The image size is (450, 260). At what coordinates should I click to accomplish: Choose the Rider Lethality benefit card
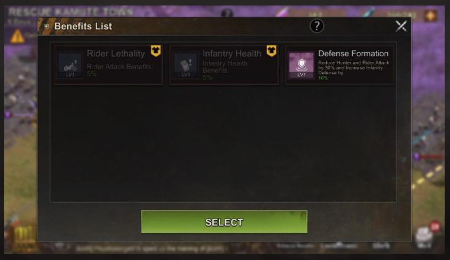click(x=108, y=65)
